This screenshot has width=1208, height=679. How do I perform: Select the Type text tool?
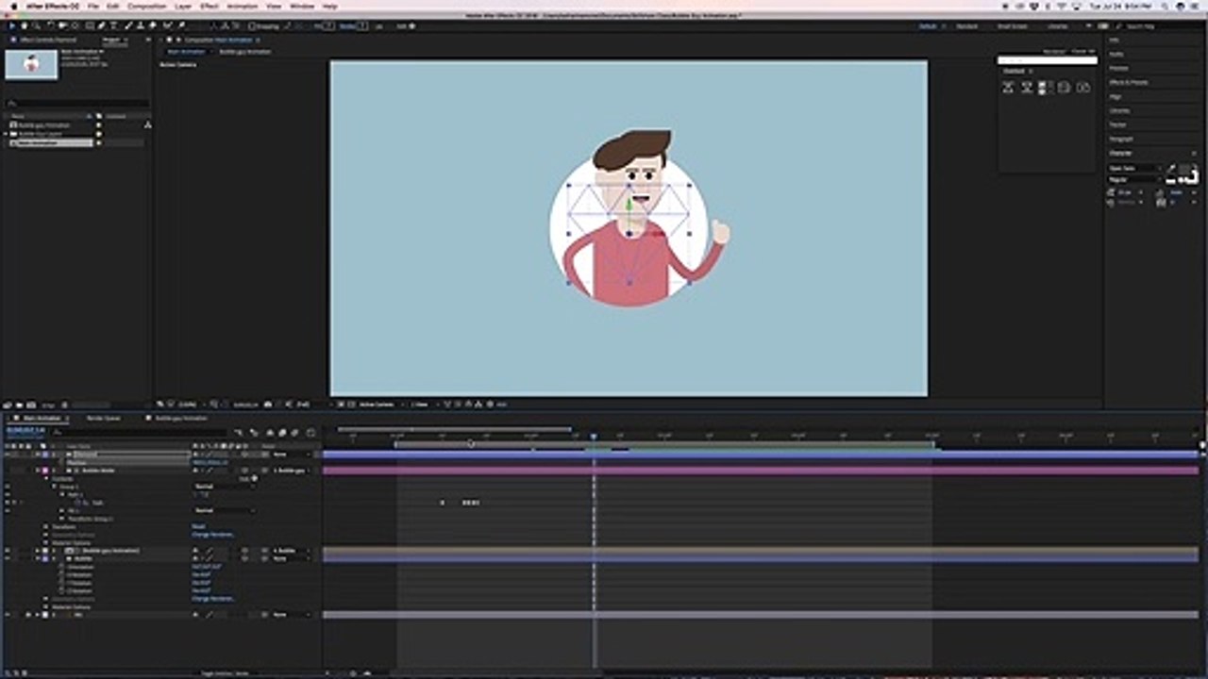click(x=113, y=25)
